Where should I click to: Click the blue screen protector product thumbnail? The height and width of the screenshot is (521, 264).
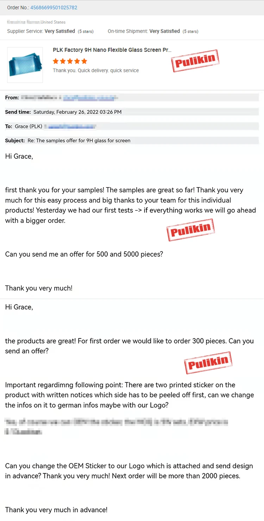tap(25, 65)
